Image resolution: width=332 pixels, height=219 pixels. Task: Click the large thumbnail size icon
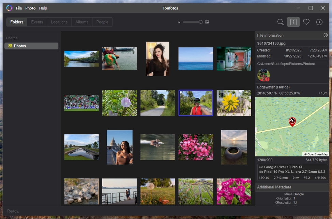tap(207, 22)
